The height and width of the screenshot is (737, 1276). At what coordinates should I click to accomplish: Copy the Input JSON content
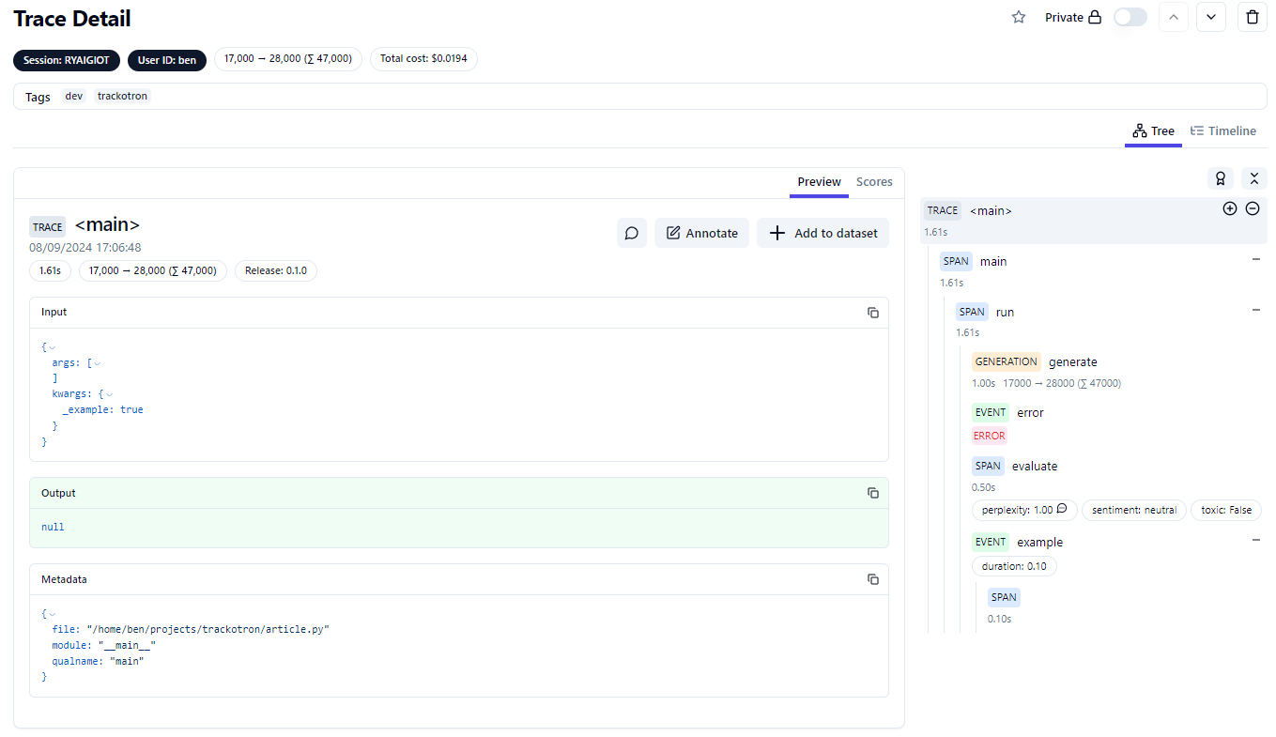[x=872, y=313]
